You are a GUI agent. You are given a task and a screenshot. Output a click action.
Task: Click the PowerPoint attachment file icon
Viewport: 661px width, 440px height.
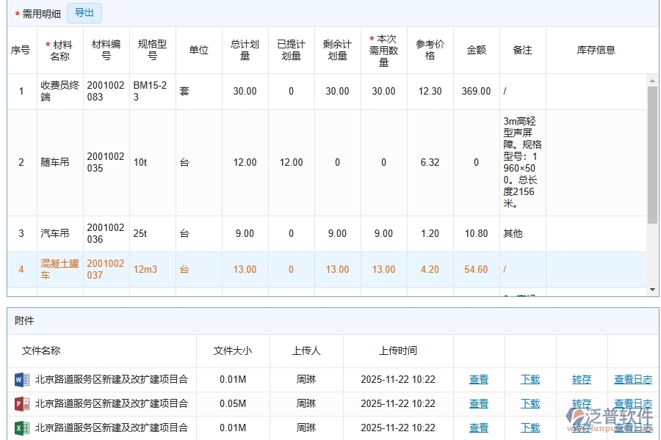coord(21,404)
